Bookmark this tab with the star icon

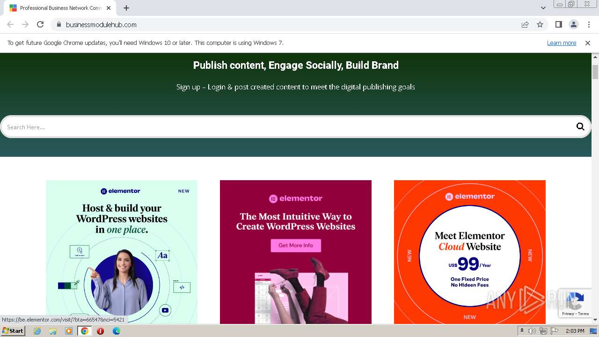coord(540,24)
